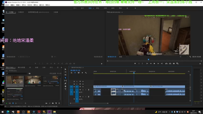This screenshot has width=203, height=114.
Task: Open Project panel menu icon
Action: [x=15, y=68]
